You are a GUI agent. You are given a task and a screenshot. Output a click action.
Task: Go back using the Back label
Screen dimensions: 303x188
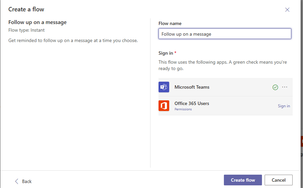tap(27, 181)
